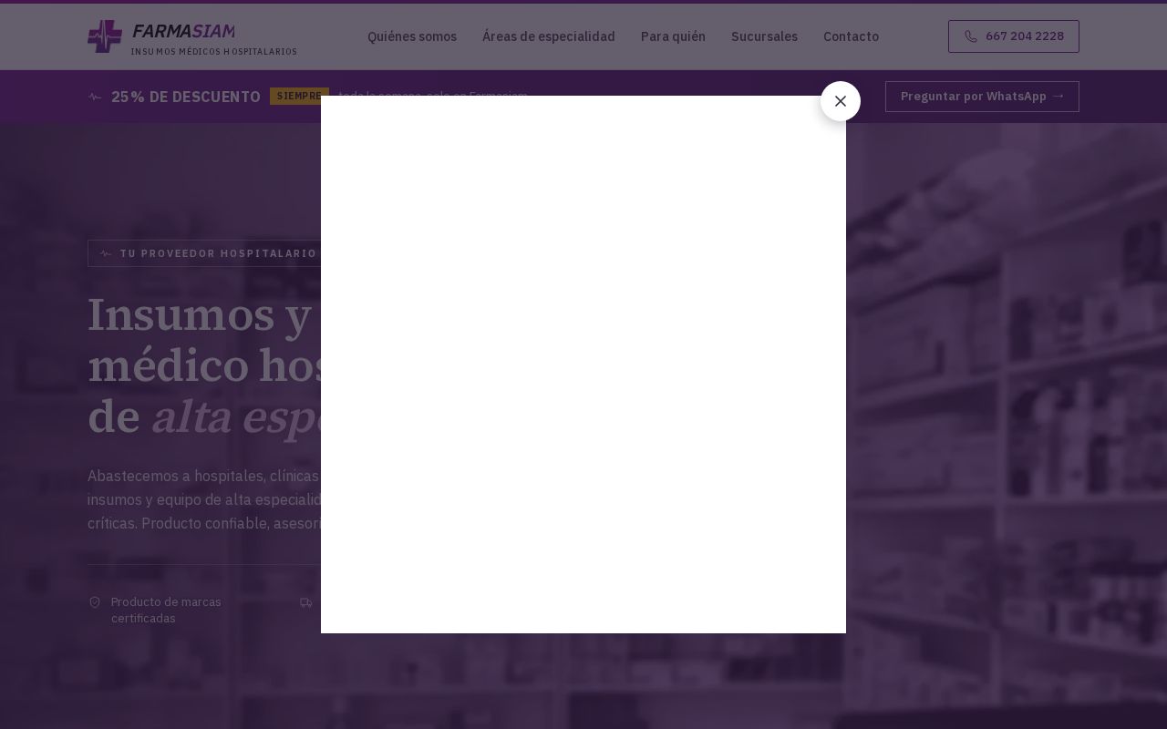Viewport: 1167px width, 729px height.
Task: Click the shield icon beside Producto de marcas certificadas
Action: (x=95, y=602)
